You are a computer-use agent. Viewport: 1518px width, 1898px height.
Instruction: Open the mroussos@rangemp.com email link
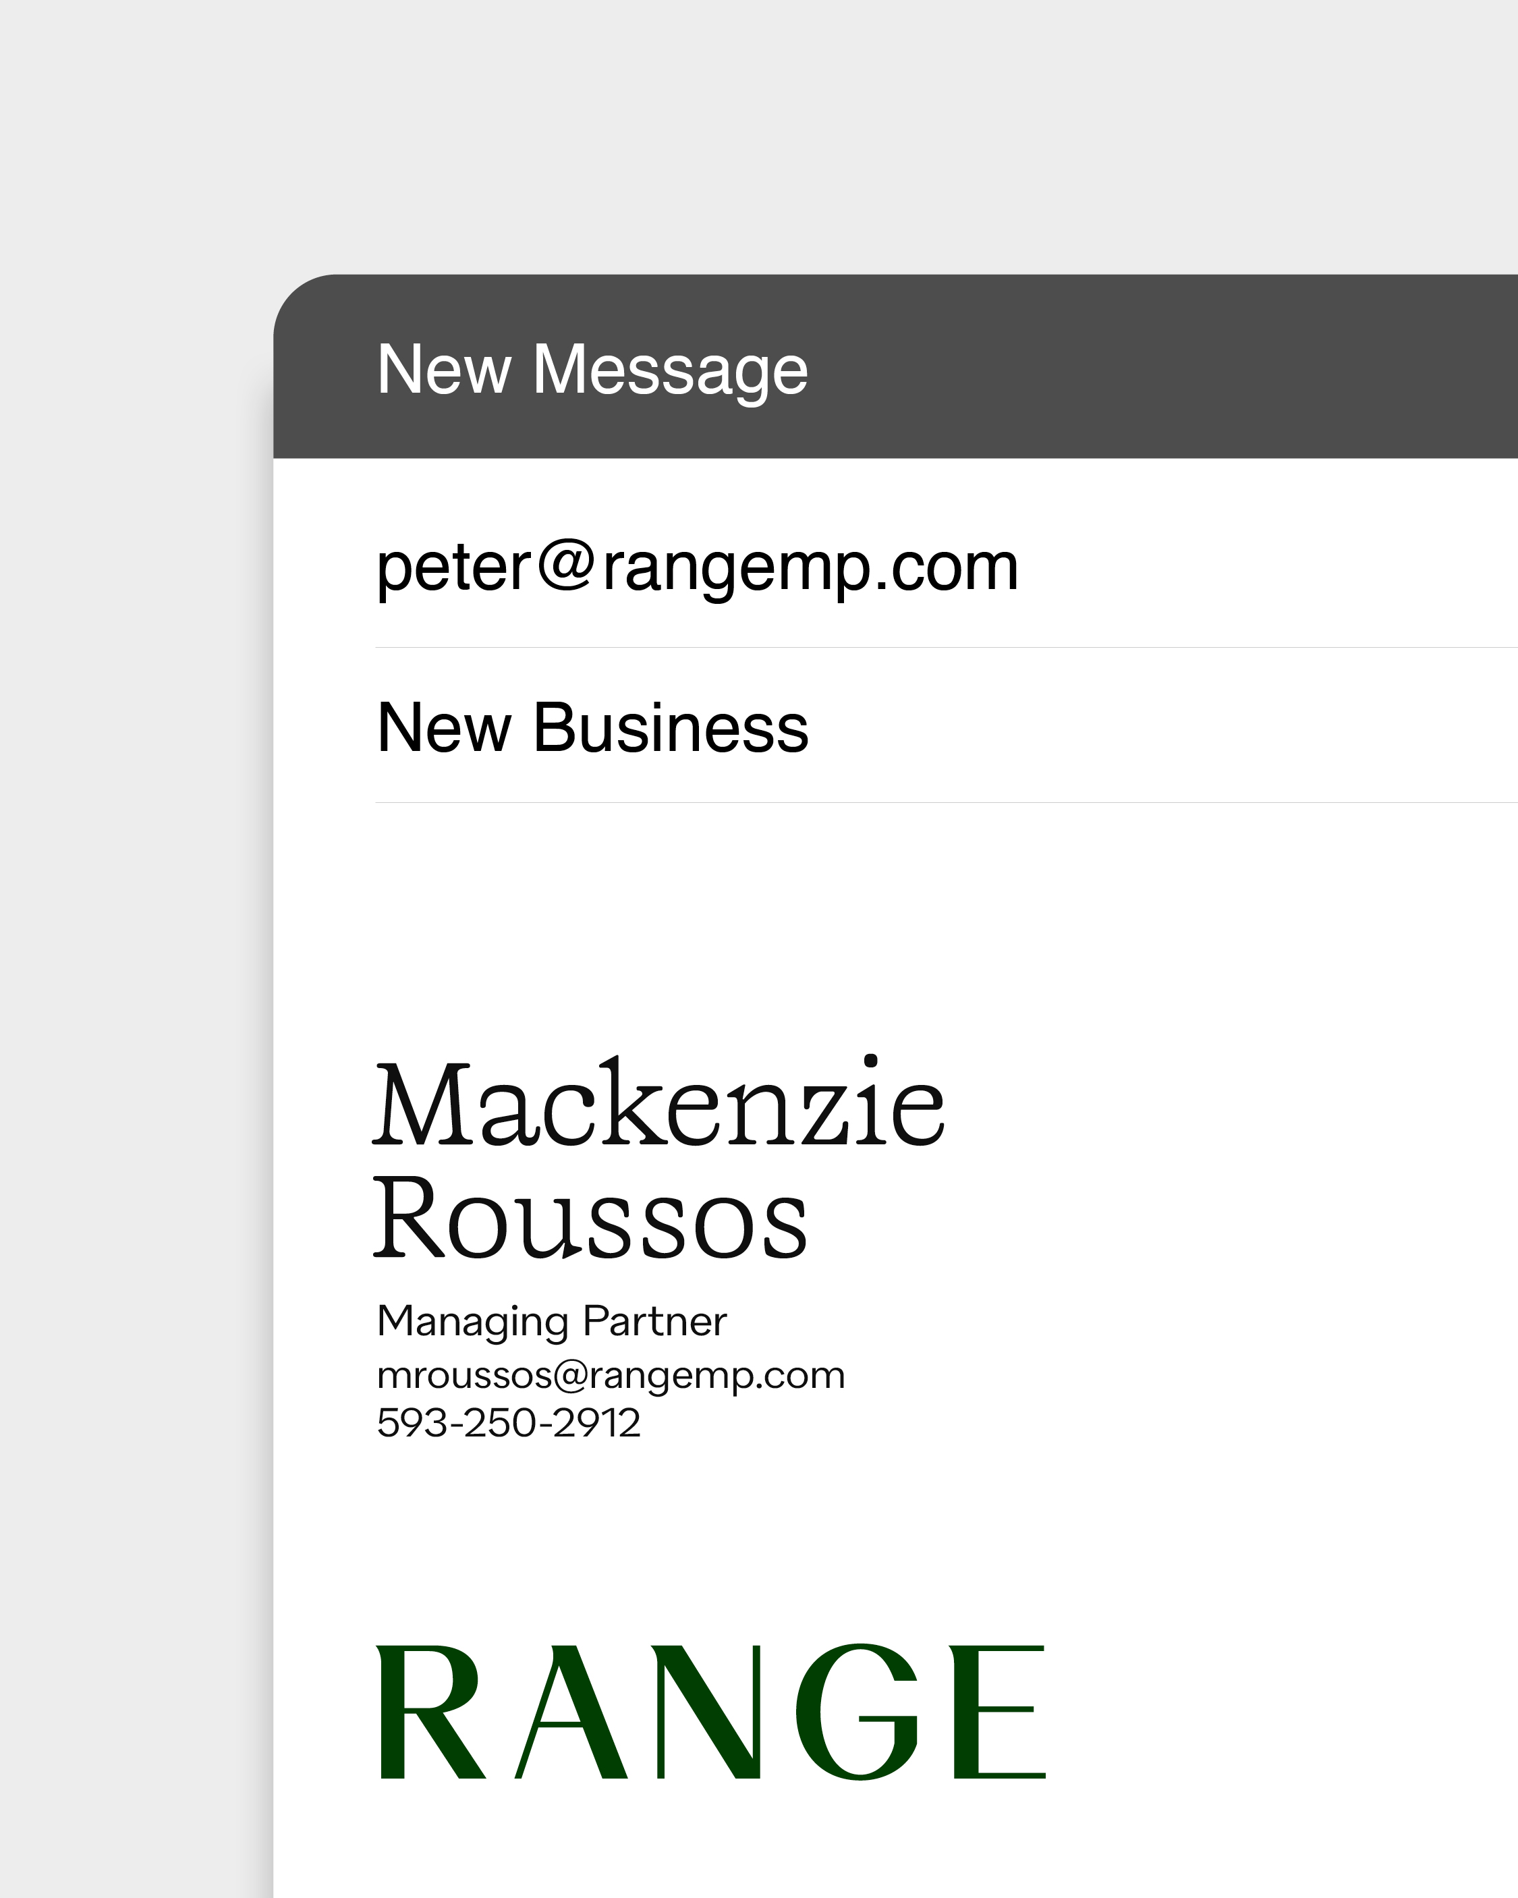pos(610,1375)
